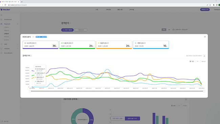Select the orange keyword card showing 24%
The width and height of the screenshot is (220, 124).
point(114,45)
